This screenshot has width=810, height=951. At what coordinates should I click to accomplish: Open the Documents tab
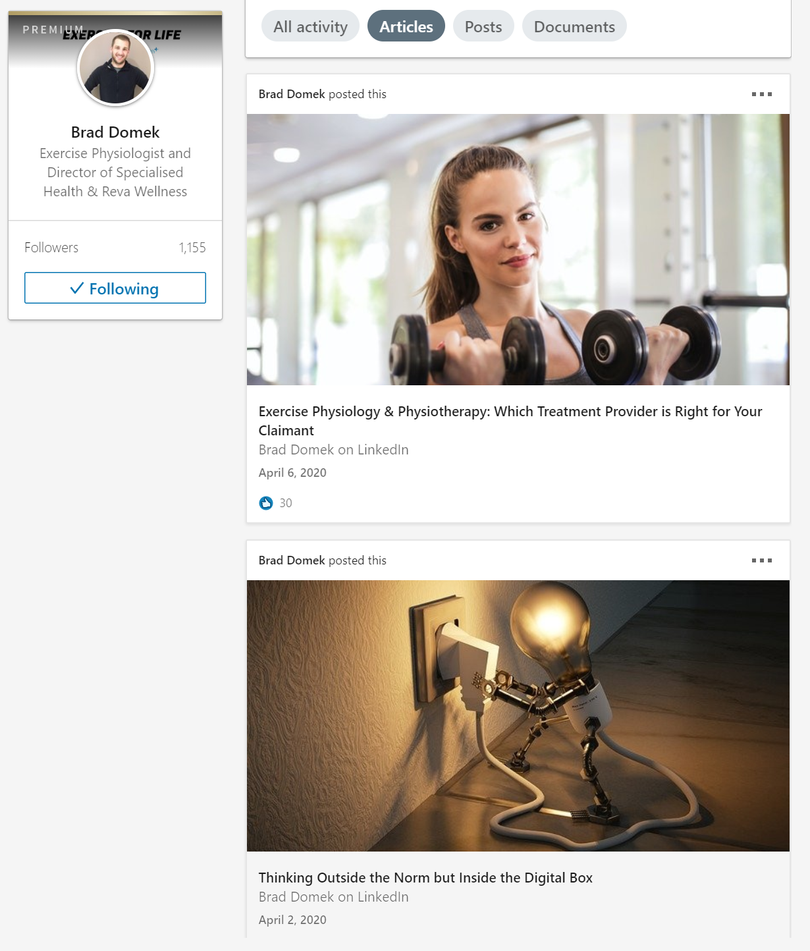574,26
